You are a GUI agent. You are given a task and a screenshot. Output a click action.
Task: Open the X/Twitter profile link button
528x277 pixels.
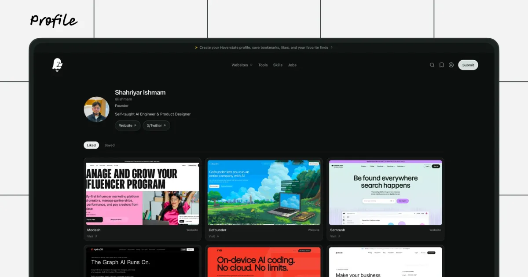156,126
